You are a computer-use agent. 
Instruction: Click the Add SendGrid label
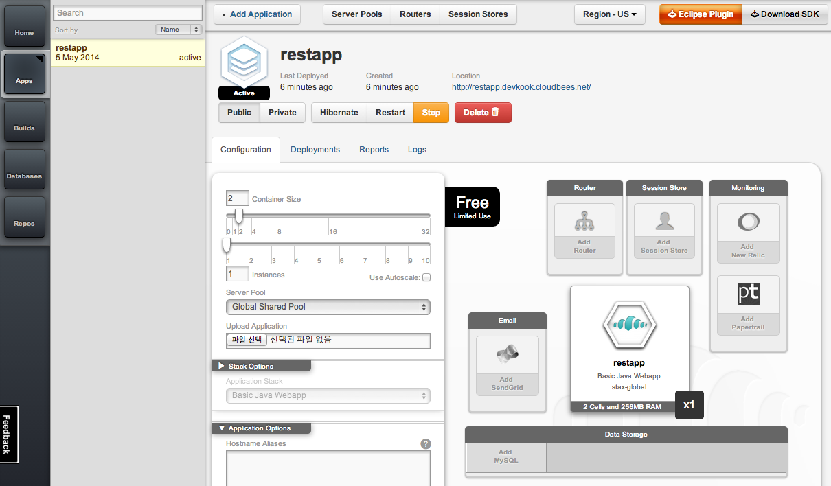tap(506, 384)
